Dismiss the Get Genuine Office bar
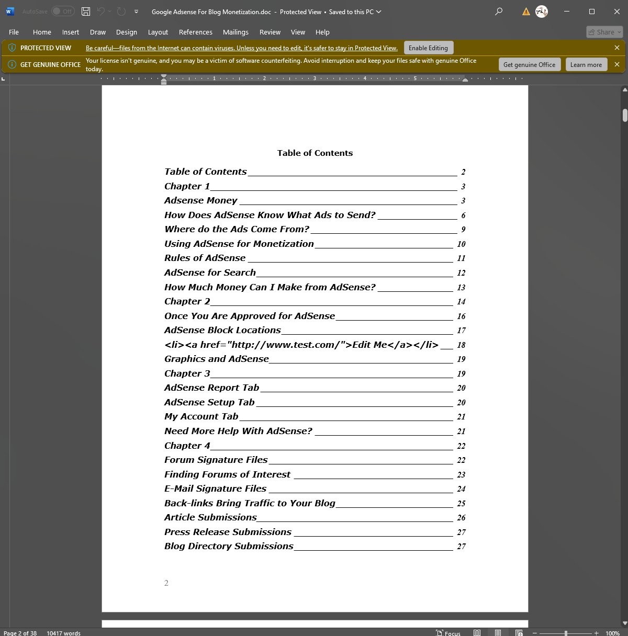 point(617,64)
